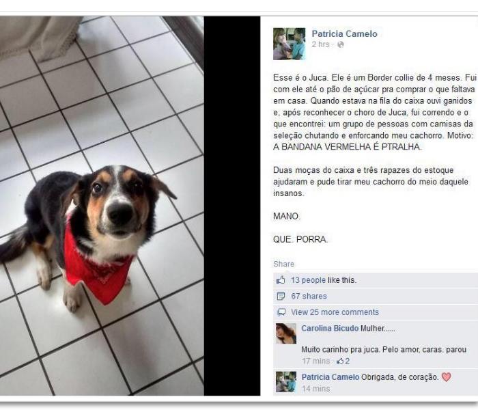Click the comment bubble icon beside View 25 more
Viewport: 478px width, 410px height.
click(x=281, y=312)
